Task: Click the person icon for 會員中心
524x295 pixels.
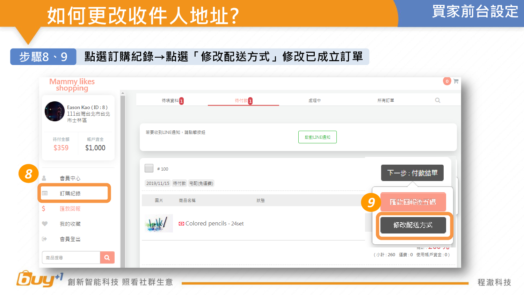Action: pyautogui.click(x=44, y=178)
